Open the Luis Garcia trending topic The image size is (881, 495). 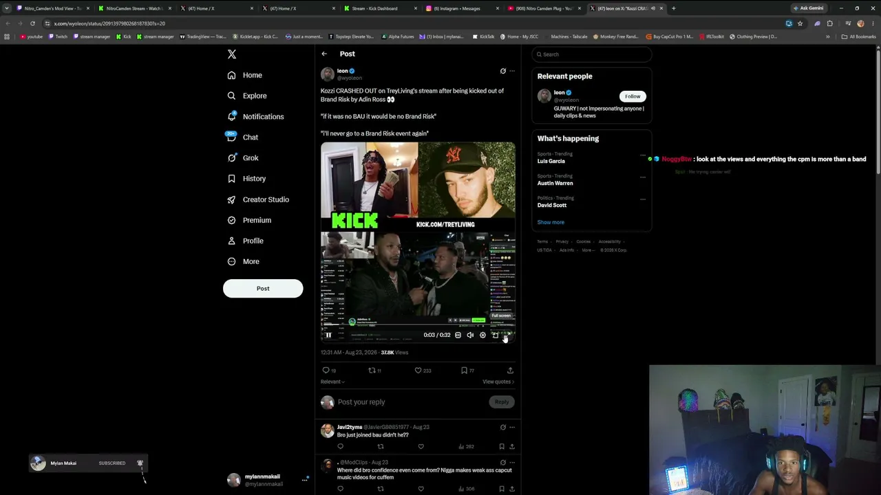[591, 157]
